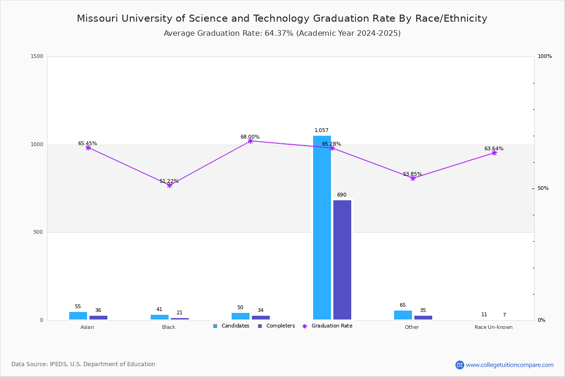
Task: Click the chart title text
Action: (x=282, y=18)
